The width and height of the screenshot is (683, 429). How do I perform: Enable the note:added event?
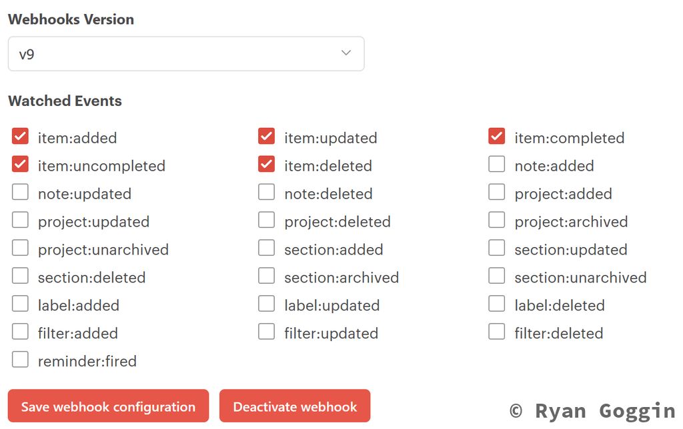(x=496, y=165)
